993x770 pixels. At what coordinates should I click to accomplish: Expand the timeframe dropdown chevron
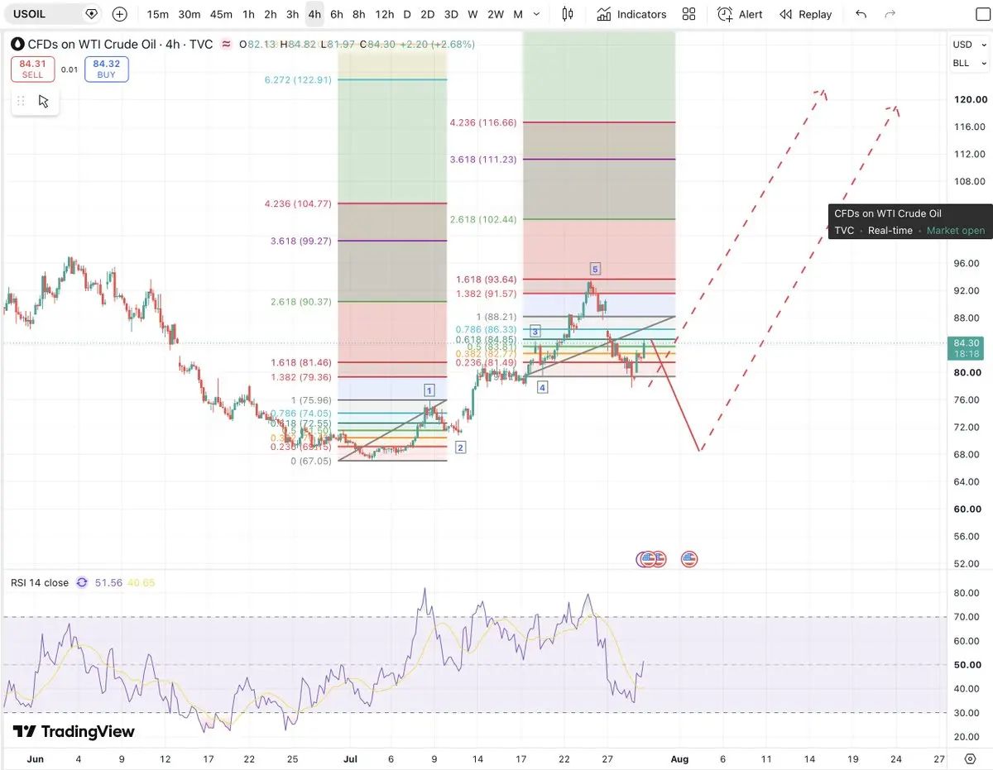click(538, 14)
